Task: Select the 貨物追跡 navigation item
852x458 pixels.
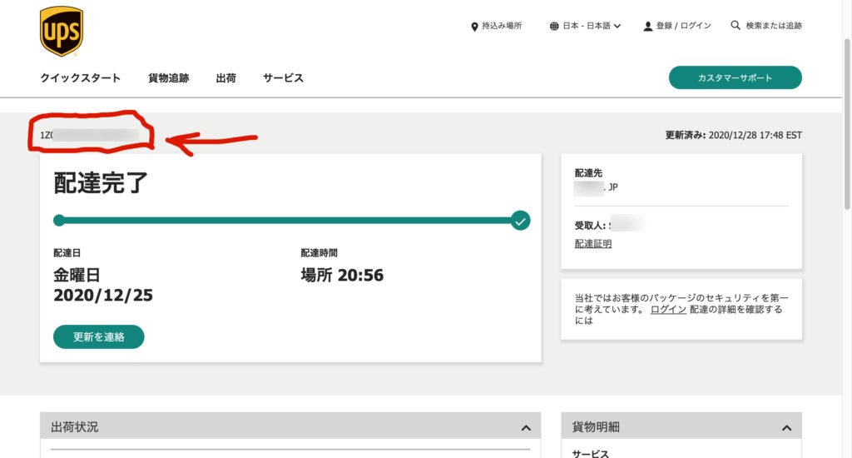Action: tap(168, 78)
